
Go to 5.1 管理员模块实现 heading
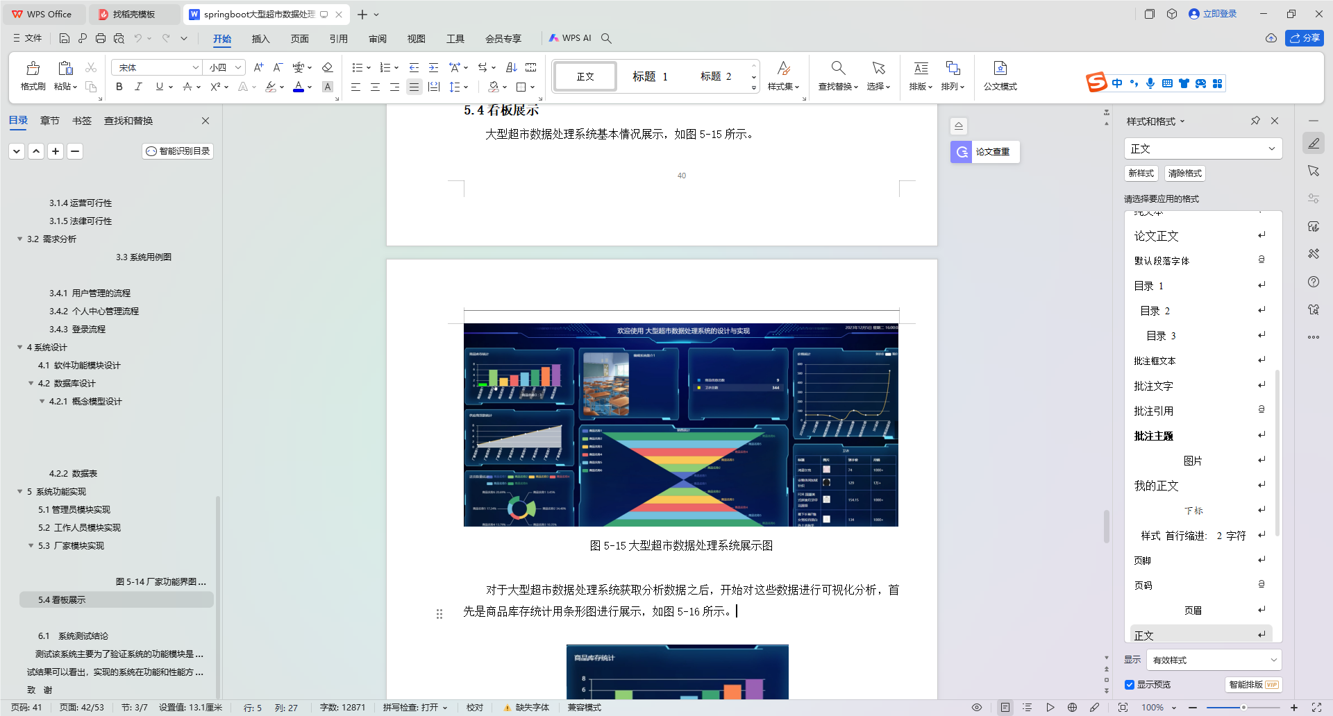74,509
